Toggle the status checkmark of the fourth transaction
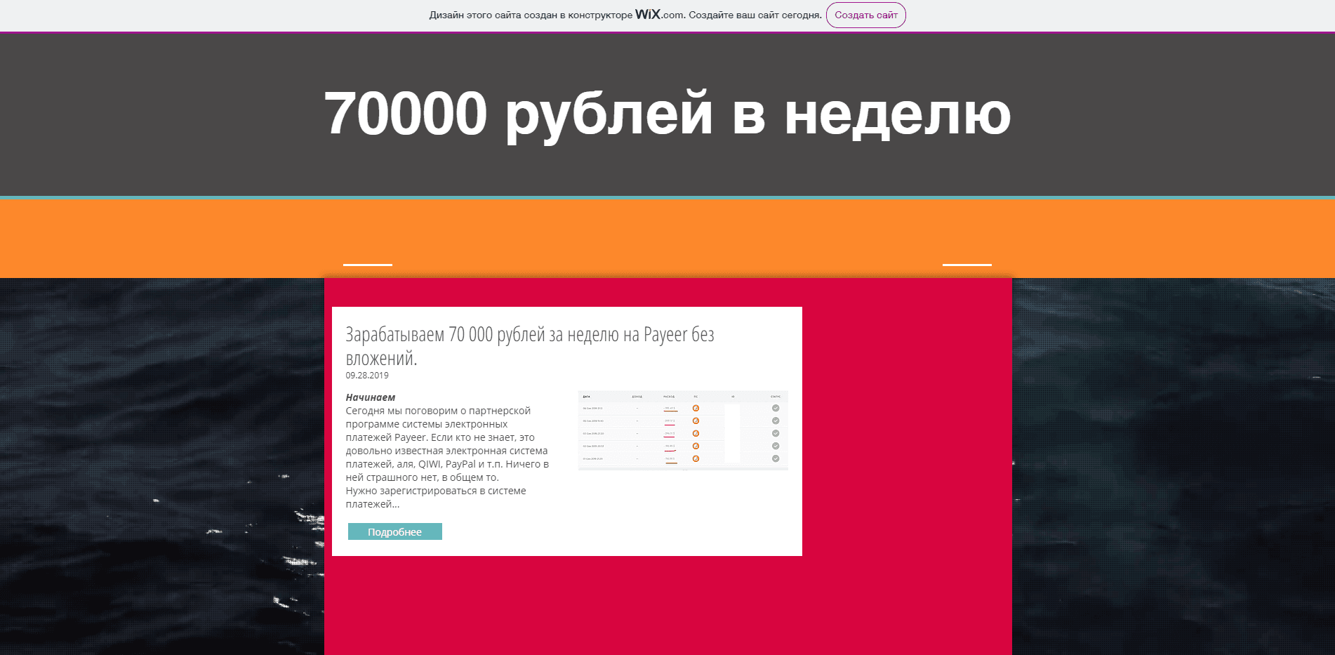Image resolution: width=1335 pixels, height=655 pixels. (776, 446)
